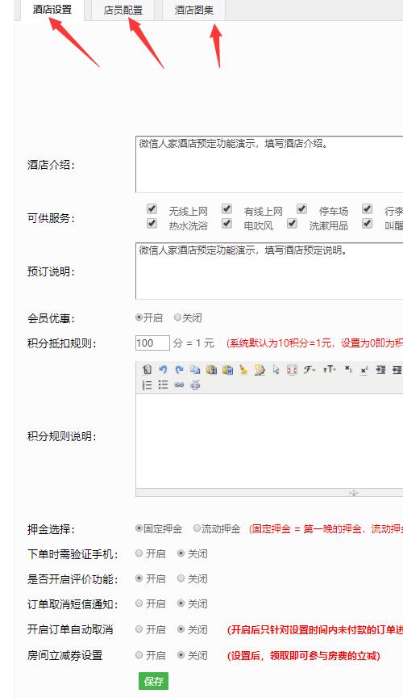This screenshot has width=403, height=698.
Task: Toggle HTML source view in editor toolbar
Action: tap(147, 369)
